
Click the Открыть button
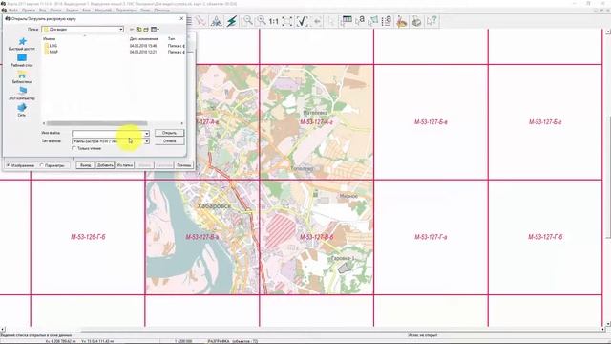click(x=170, y=133)
